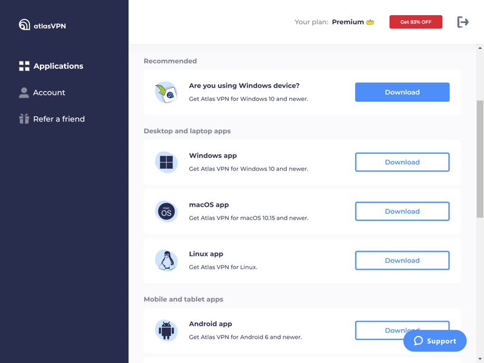
Task: Click the 'Your plan:' label
Action: click(x=311, y=22)
